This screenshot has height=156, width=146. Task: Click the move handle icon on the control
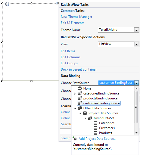[x=7, y=4]
